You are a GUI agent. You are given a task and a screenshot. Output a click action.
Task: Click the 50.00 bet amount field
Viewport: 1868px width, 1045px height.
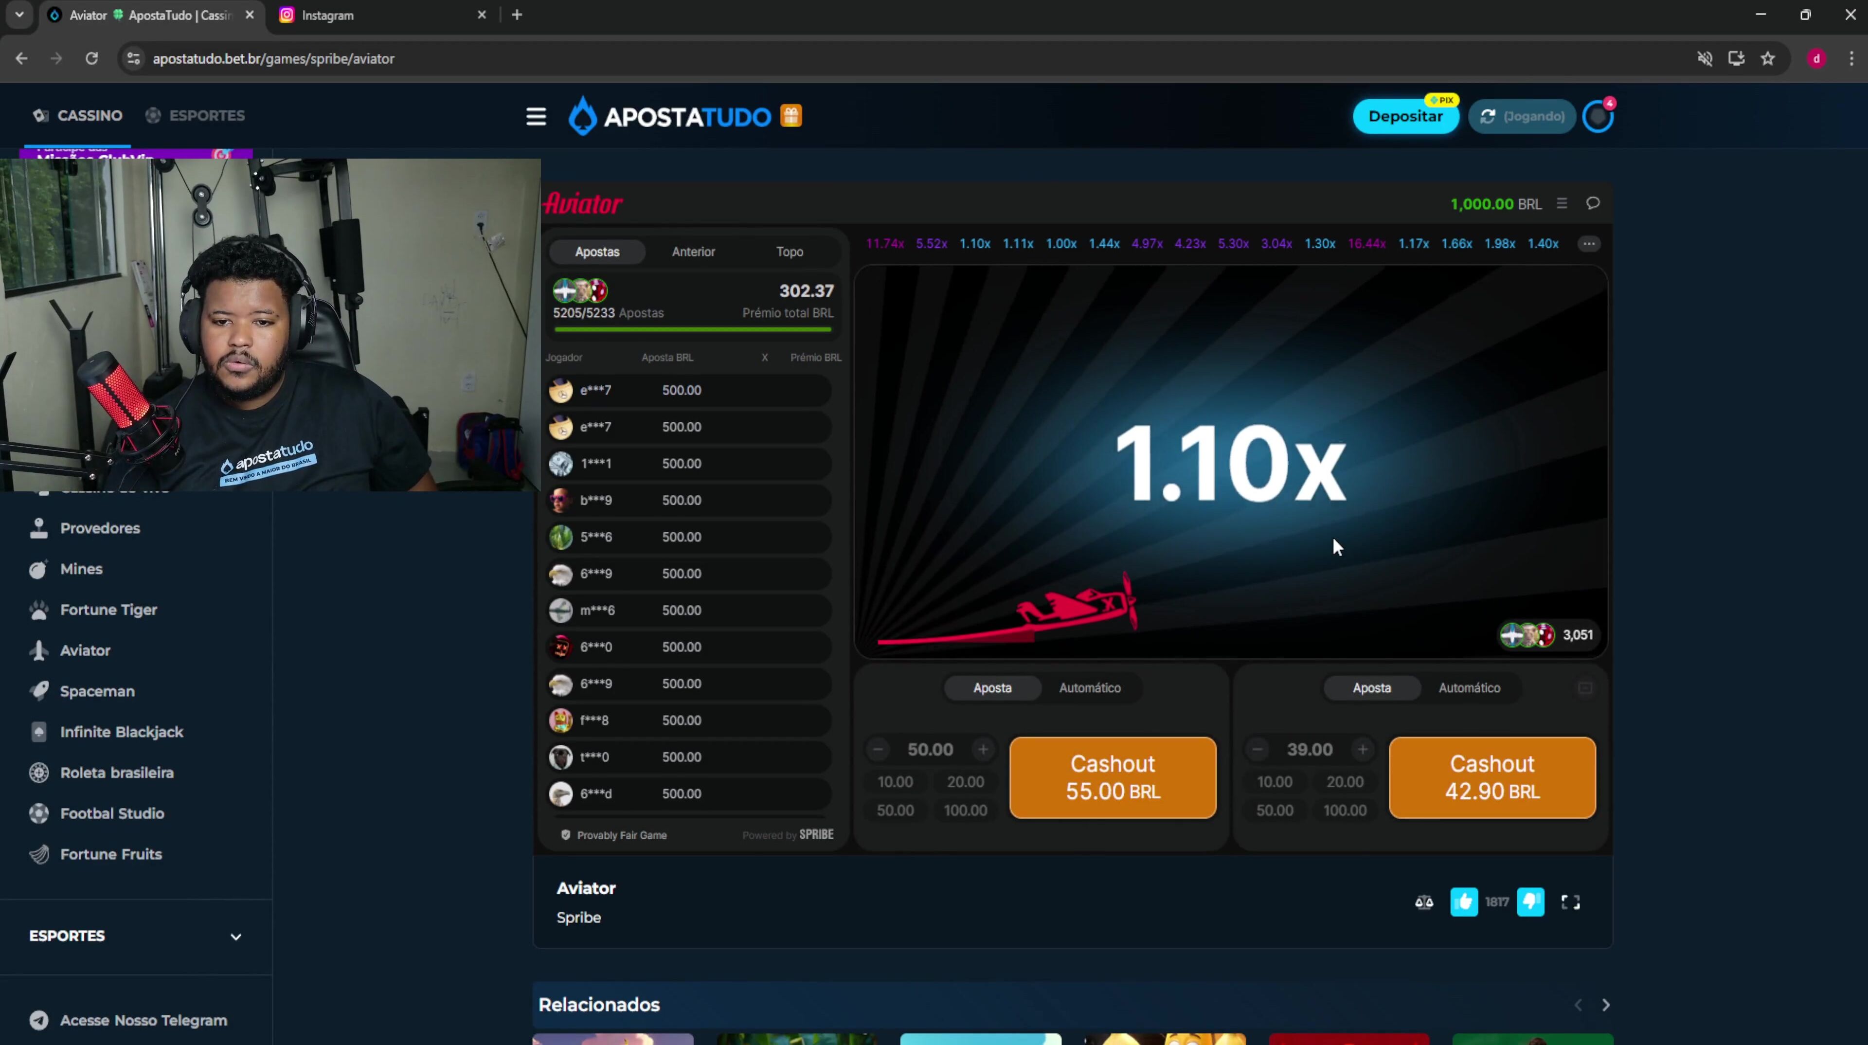931,749
